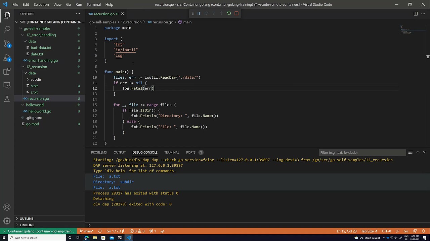Expand the subdir folder

coord(49,79)
